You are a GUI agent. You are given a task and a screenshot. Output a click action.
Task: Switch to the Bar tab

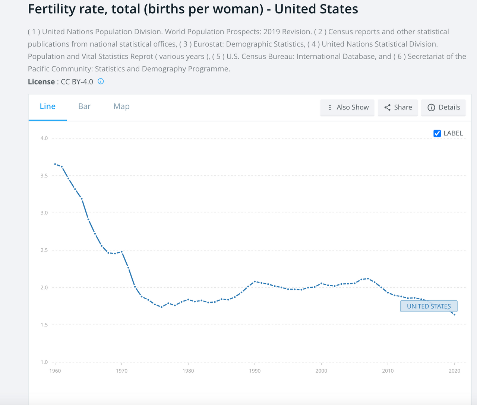(85, 106)
